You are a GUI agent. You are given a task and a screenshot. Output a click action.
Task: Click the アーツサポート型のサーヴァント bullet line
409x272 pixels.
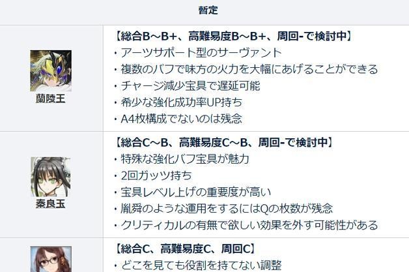[x=198, y=53]
